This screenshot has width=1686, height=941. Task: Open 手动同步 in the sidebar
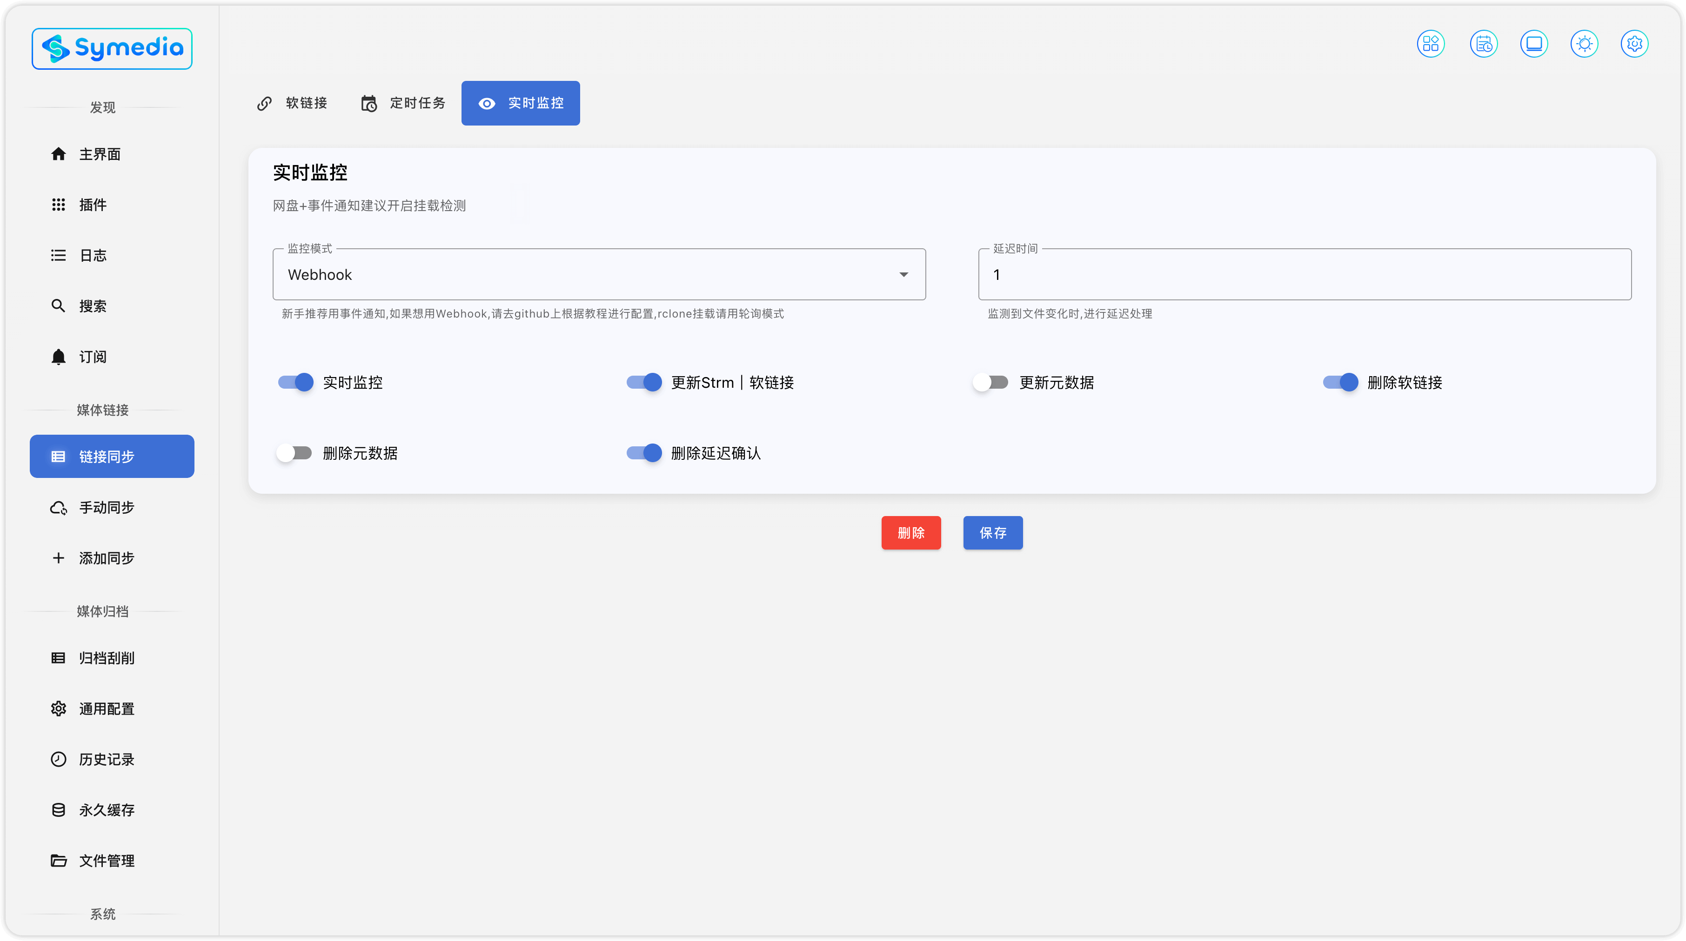[112, 507]
